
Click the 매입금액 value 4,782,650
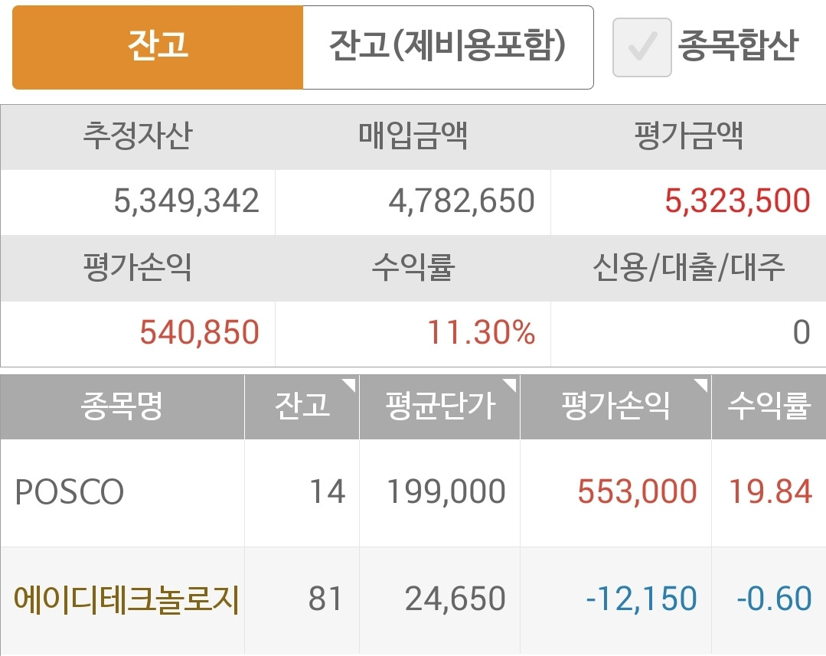462,201
